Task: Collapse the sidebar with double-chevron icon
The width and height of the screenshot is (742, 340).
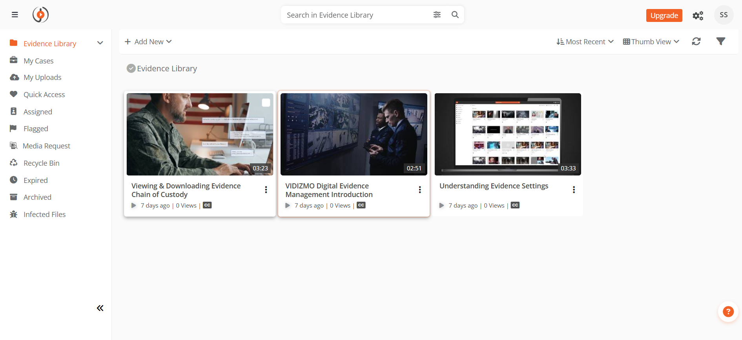Action: point(100,308)
